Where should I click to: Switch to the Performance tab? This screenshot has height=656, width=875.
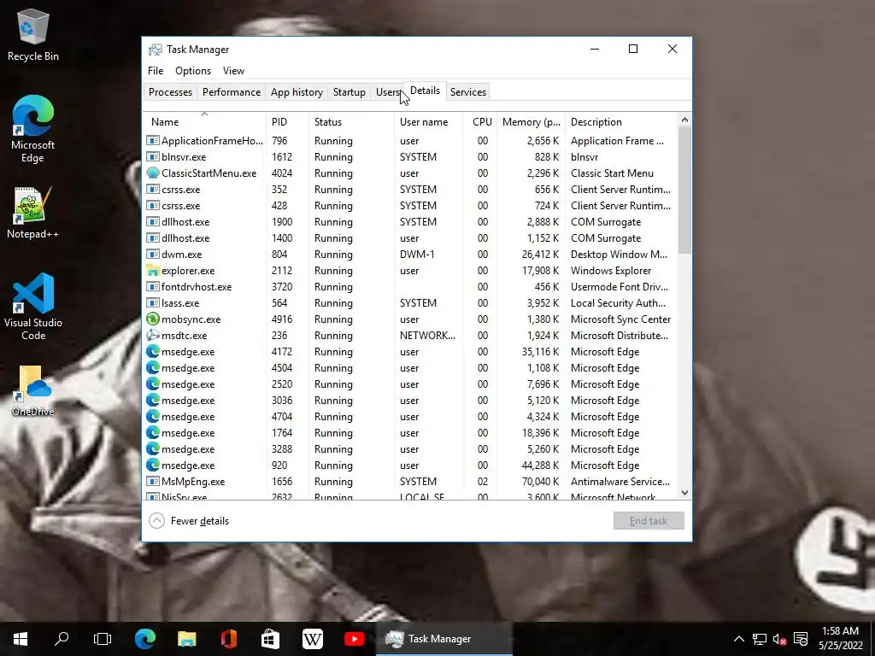(232, 92)
